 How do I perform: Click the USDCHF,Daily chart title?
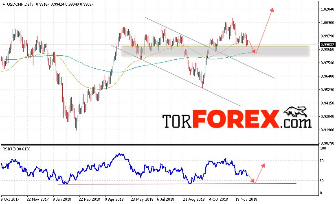20,4
